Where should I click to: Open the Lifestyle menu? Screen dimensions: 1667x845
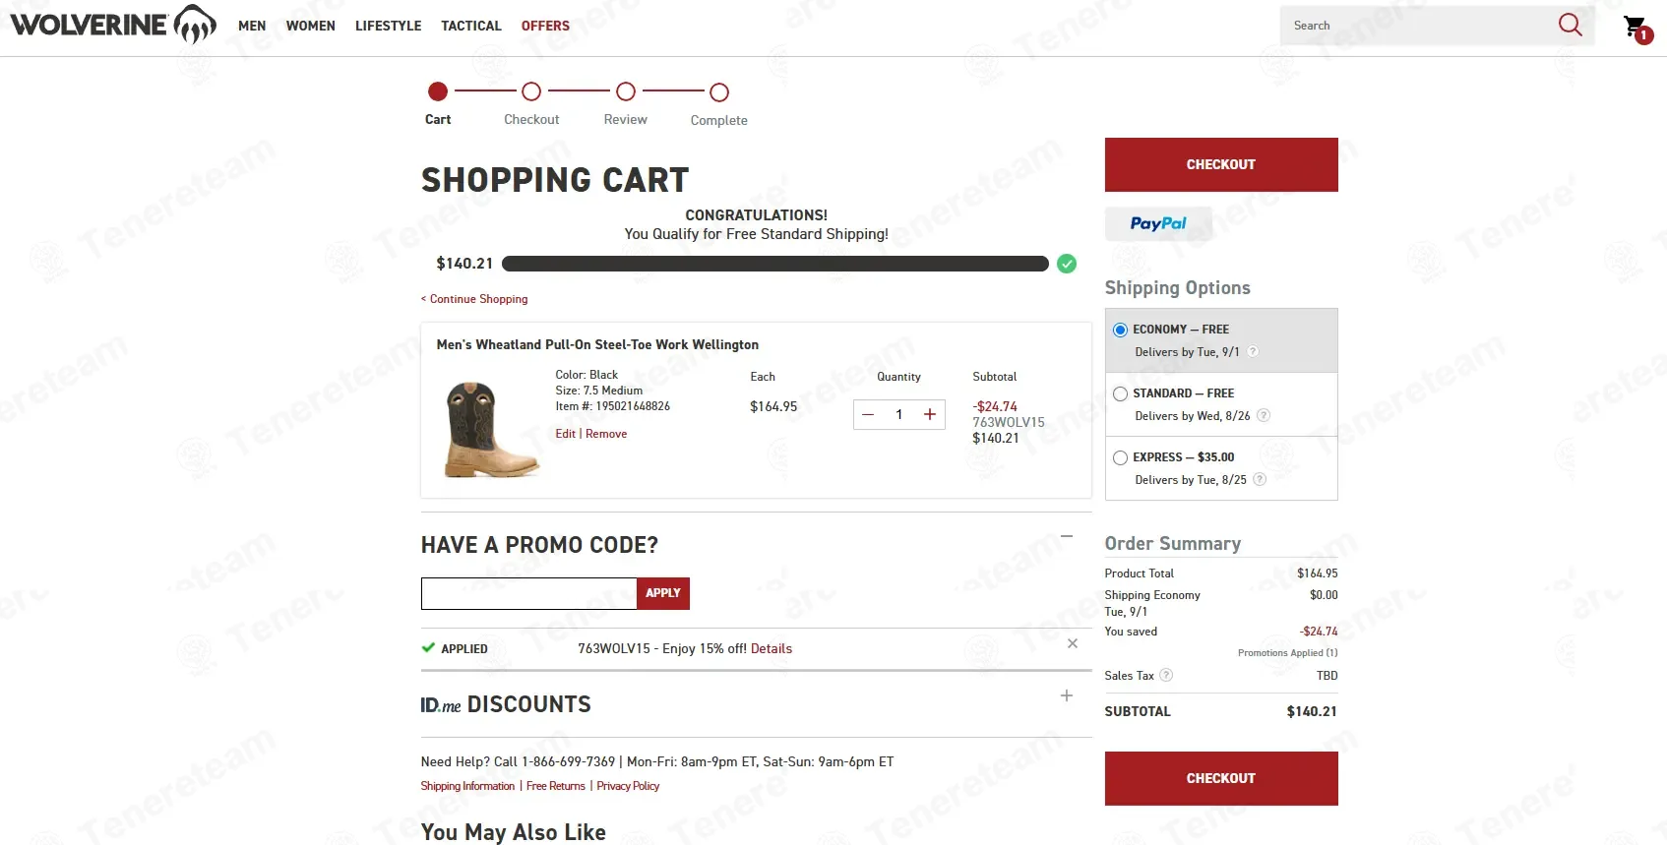point(389,26)
